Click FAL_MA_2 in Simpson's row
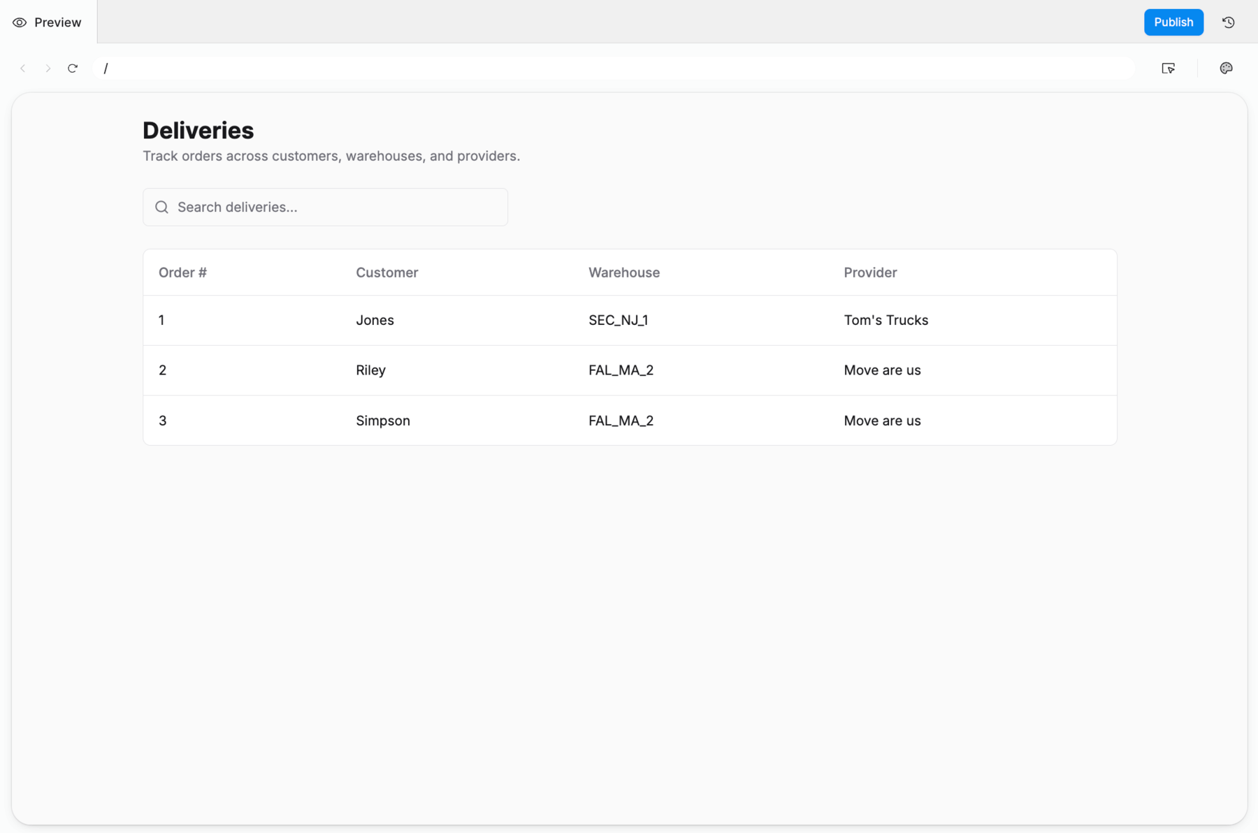This screenshot has width=1258, height=833. [x=621, y=421]
